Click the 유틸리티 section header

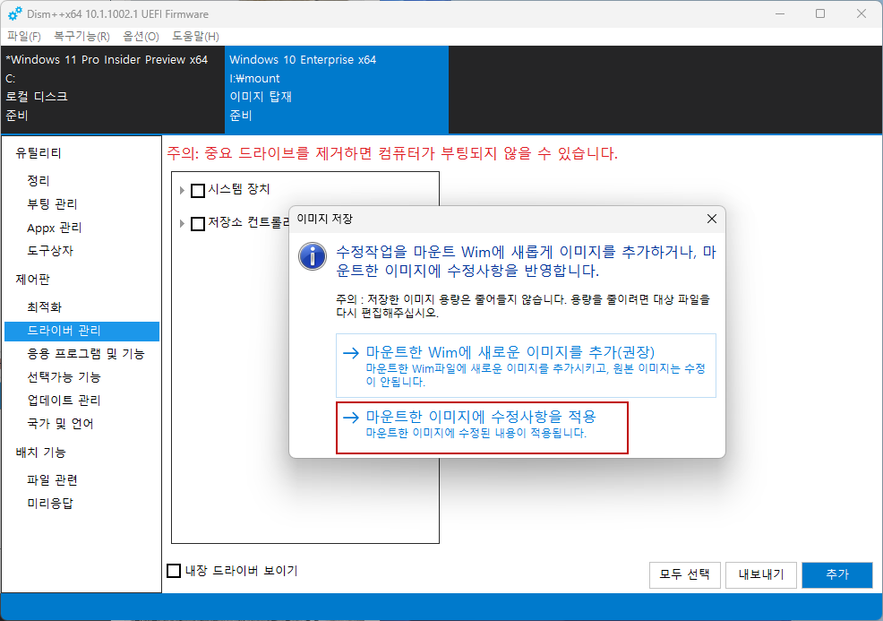click(39, 152)
